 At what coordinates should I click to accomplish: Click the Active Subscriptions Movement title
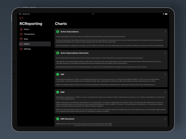tap(74, 53)
